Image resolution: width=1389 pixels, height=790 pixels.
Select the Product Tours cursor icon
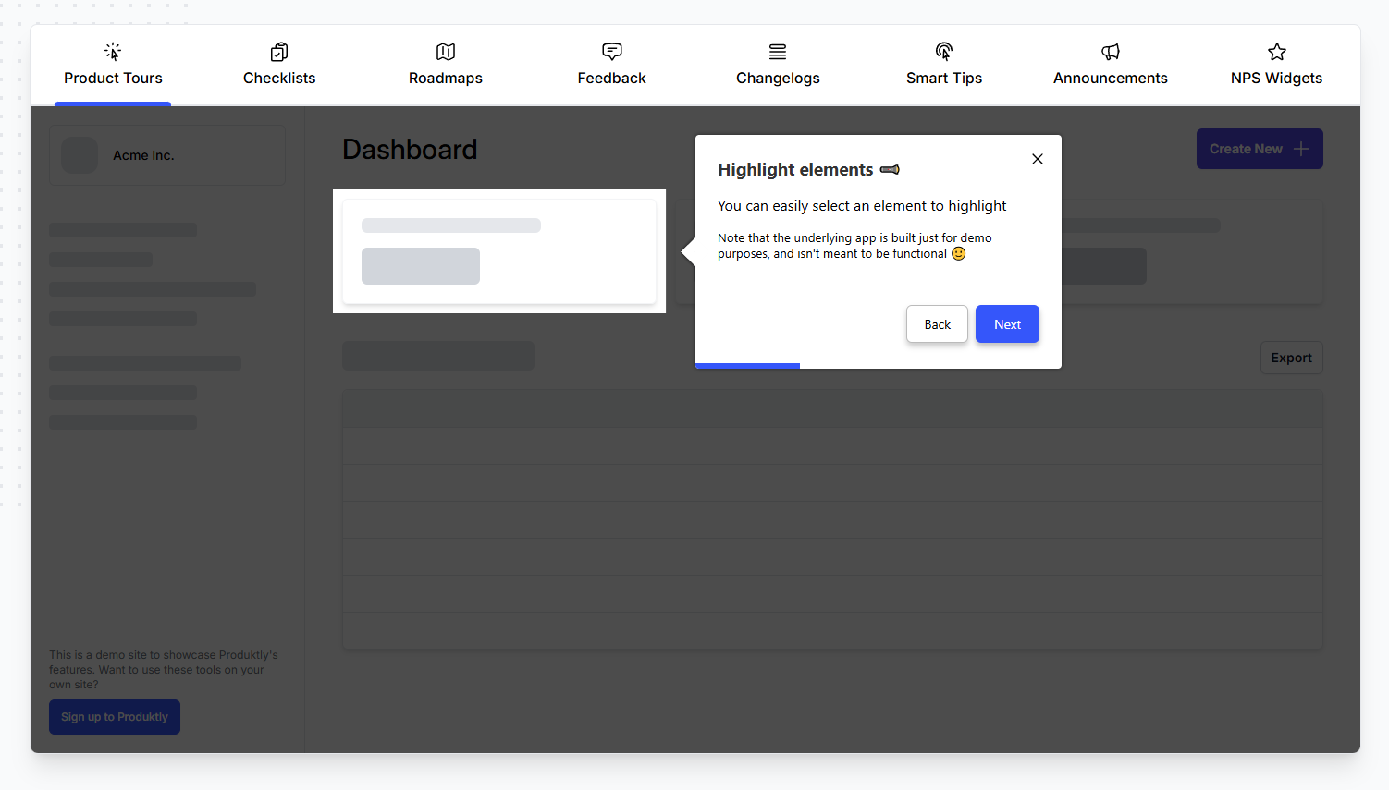point(113,51)
